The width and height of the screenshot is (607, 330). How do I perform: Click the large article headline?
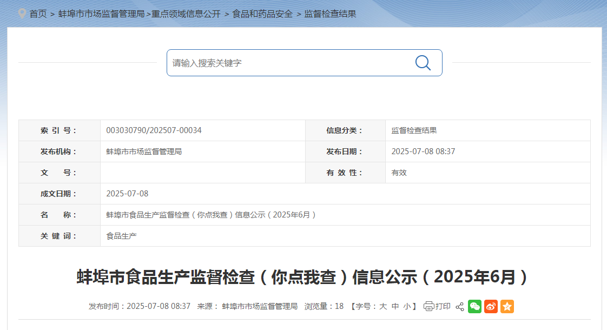[x=303, y=277]
